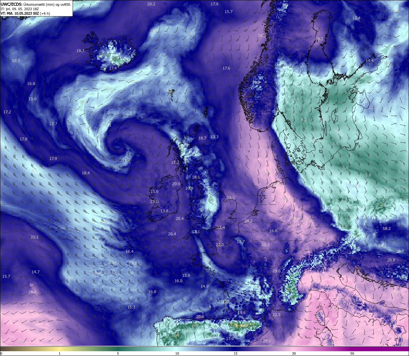The image size is (409, 356).
Task: Click the 50 mm tick on the color scale
Action: pos(352,353)
